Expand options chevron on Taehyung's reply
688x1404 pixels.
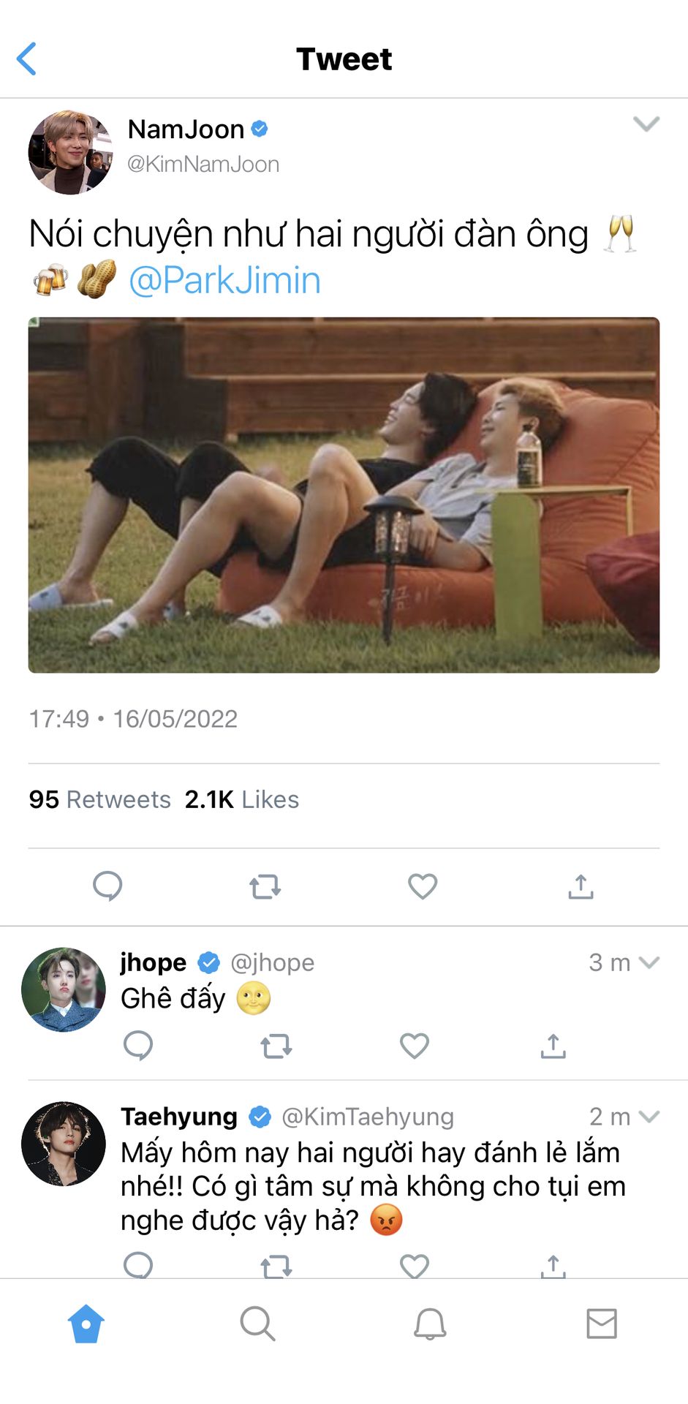[649, 1117]
